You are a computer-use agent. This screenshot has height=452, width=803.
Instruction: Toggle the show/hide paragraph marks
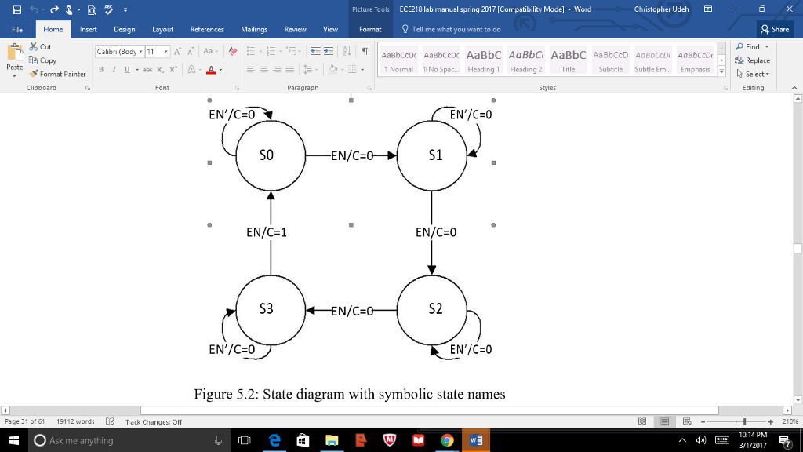point(365,49)
